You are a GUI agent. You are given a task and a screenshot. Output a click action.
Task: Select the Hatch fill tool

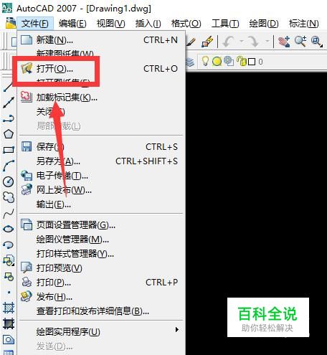click(x=9, y=308)
